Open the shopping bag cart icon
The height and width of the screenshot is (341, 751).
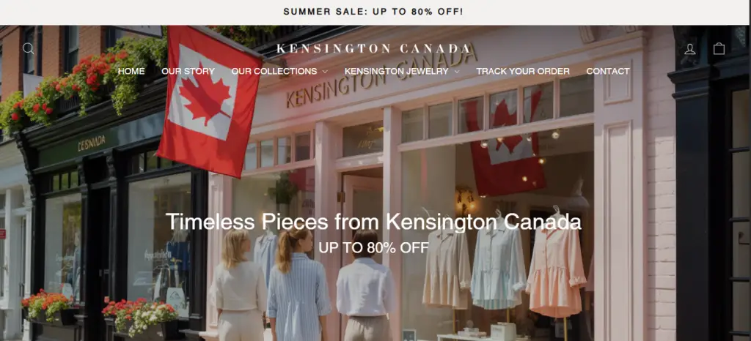click(x=719, y=48)
